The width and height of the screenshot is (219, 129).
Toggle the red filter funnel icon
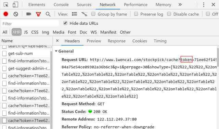pyautogui.click(x=38, y=14)
